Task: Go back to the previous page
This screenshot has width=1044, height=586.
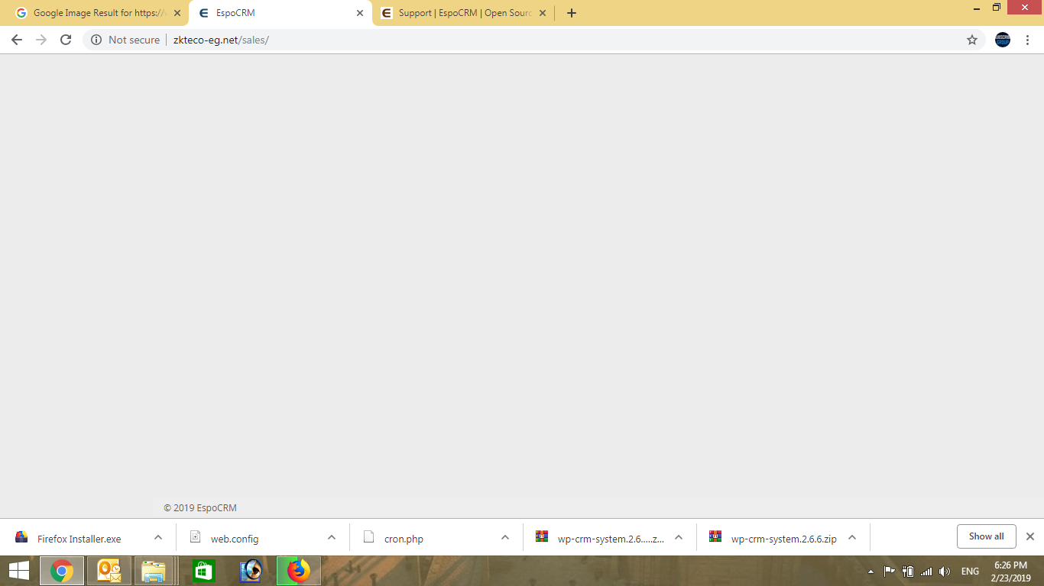Action: (x=17, y=40)
